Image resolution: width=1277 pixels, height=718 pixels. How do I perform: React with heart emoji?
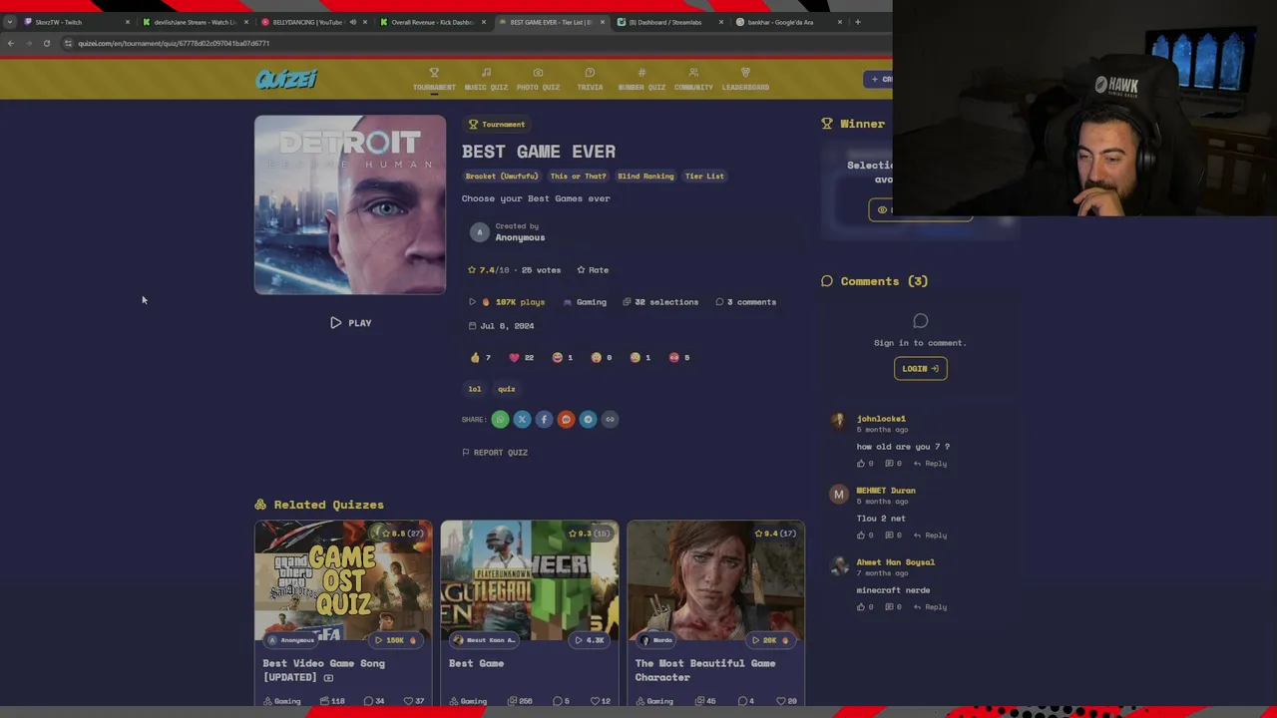pyautogui.click(x=521, y=357)
